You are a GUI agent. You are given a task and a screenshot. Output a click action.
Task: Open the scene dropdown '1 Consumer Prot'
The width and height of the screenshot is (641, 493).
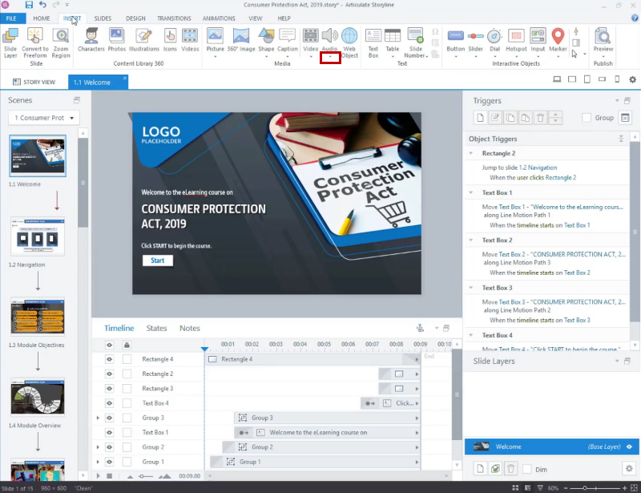tap(44, 118)
